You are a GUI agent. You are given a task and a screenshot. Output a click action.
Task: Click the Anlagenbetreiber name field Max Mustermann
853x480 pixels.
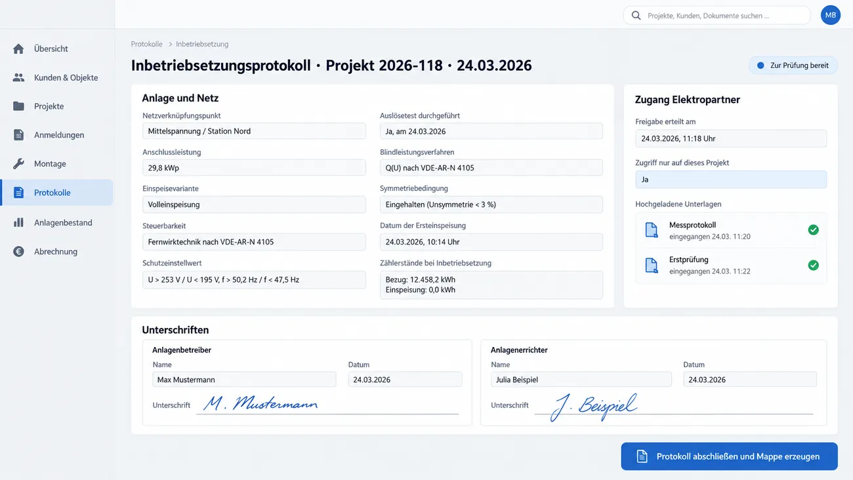[244, 380]
